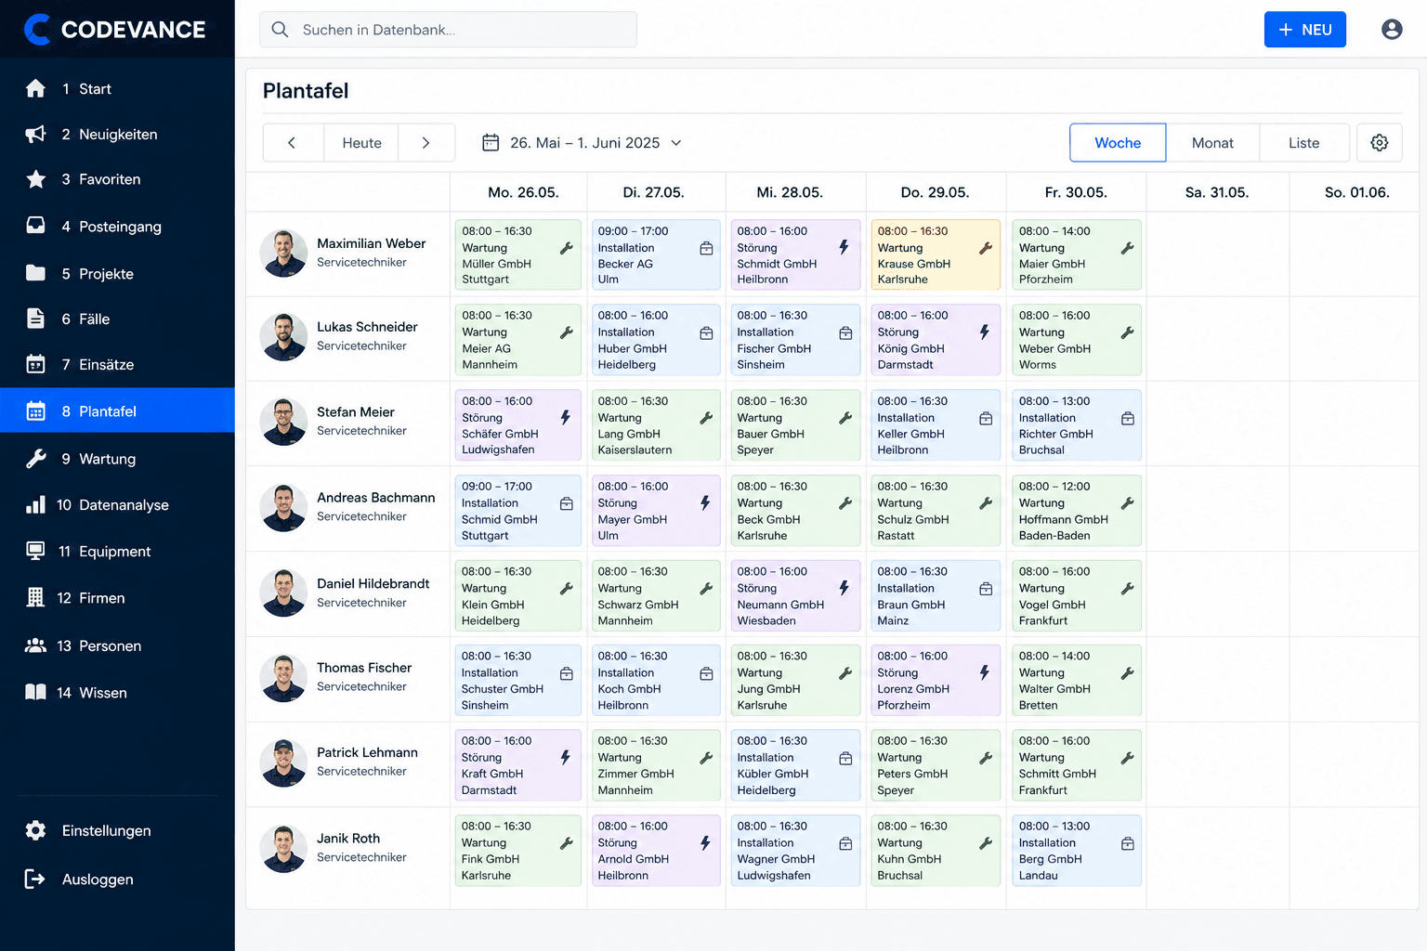Go to the next week chevron
1427x951 pixels.
click(425, 143)
